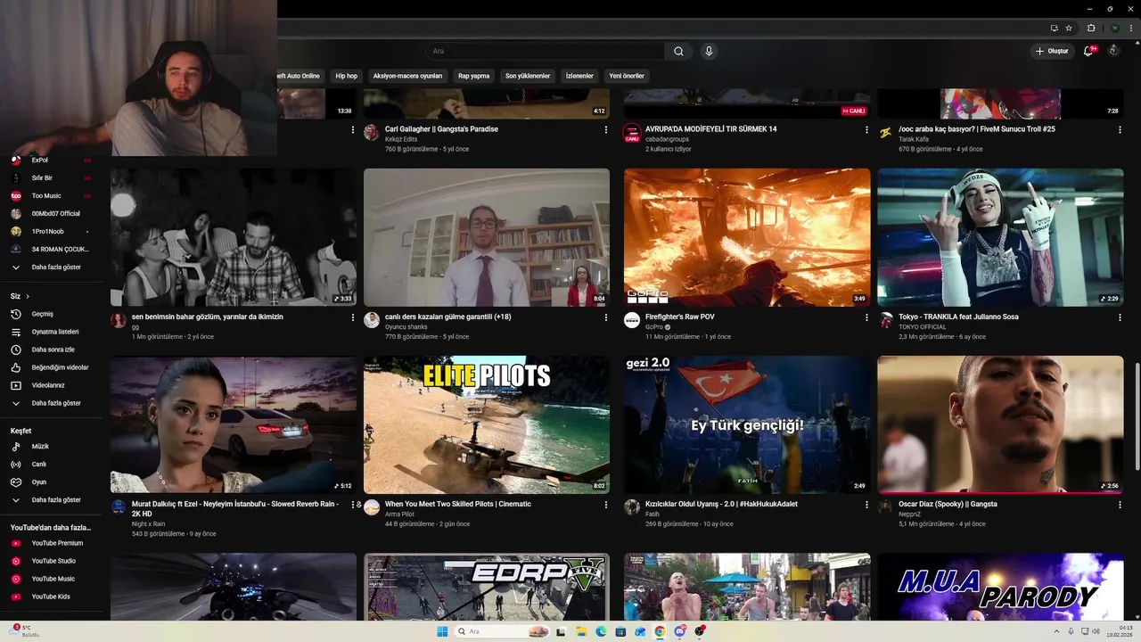This screenshot has width=1141, height=642.
Task: Select the Aksiyon-macera oyunları filter chip
Action: pos(407,76)
